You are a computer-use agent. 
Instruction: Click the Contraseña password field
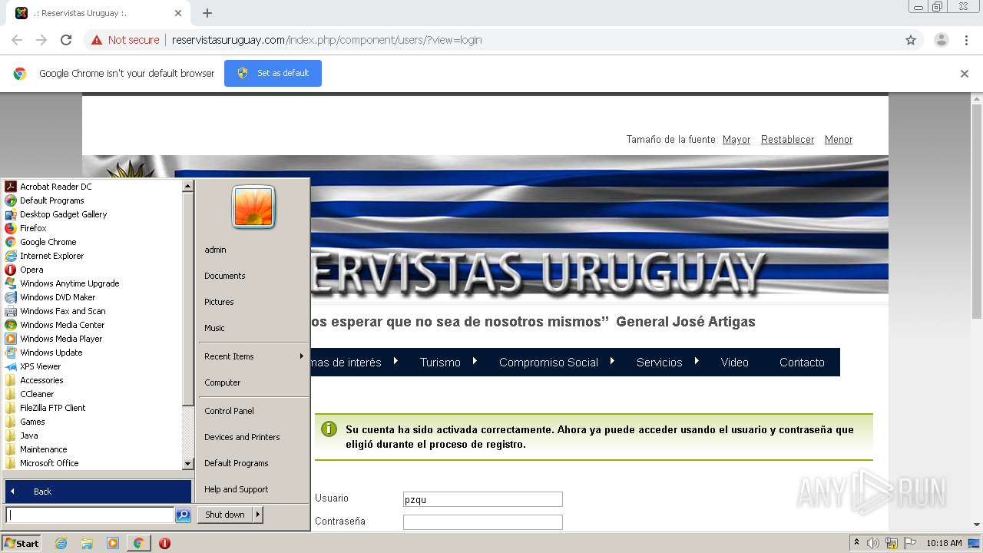point(483,522)
